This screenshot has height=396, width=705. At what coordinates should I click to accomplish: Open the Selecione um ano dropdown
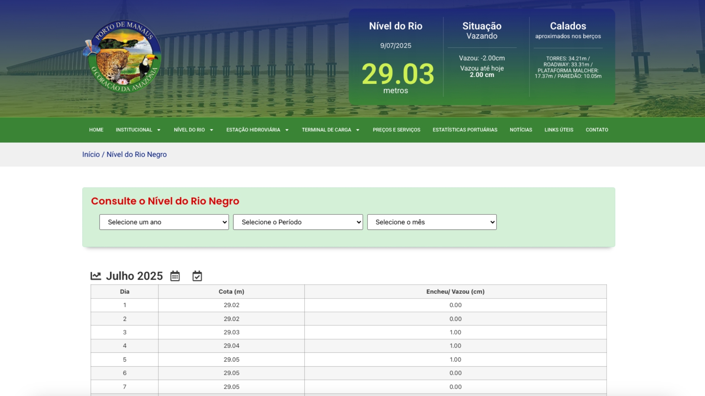pos(164,222)
